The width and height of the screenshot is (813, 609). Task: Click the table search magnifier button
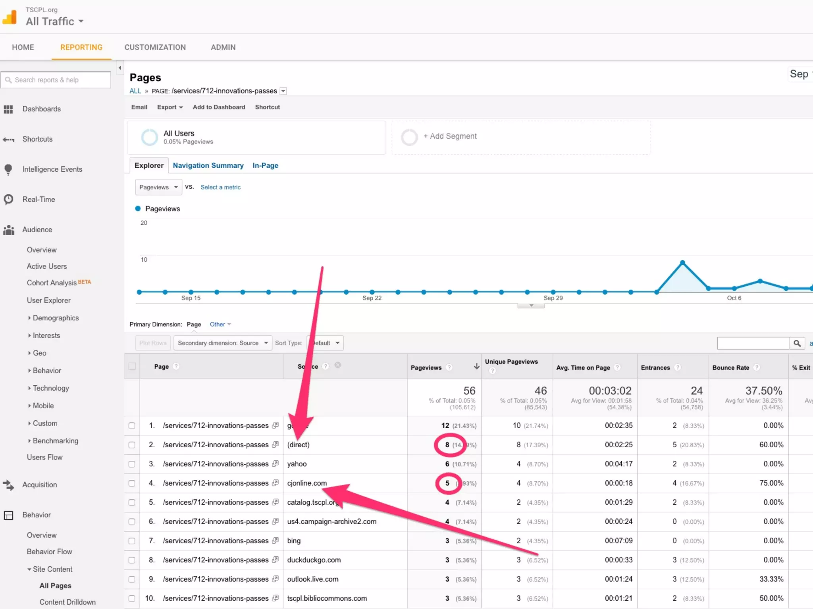click(x=797, y=343)
